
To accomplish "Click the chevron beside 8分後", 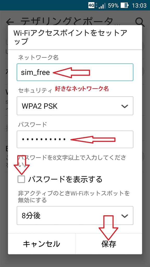I will click(x=125, y=216).
